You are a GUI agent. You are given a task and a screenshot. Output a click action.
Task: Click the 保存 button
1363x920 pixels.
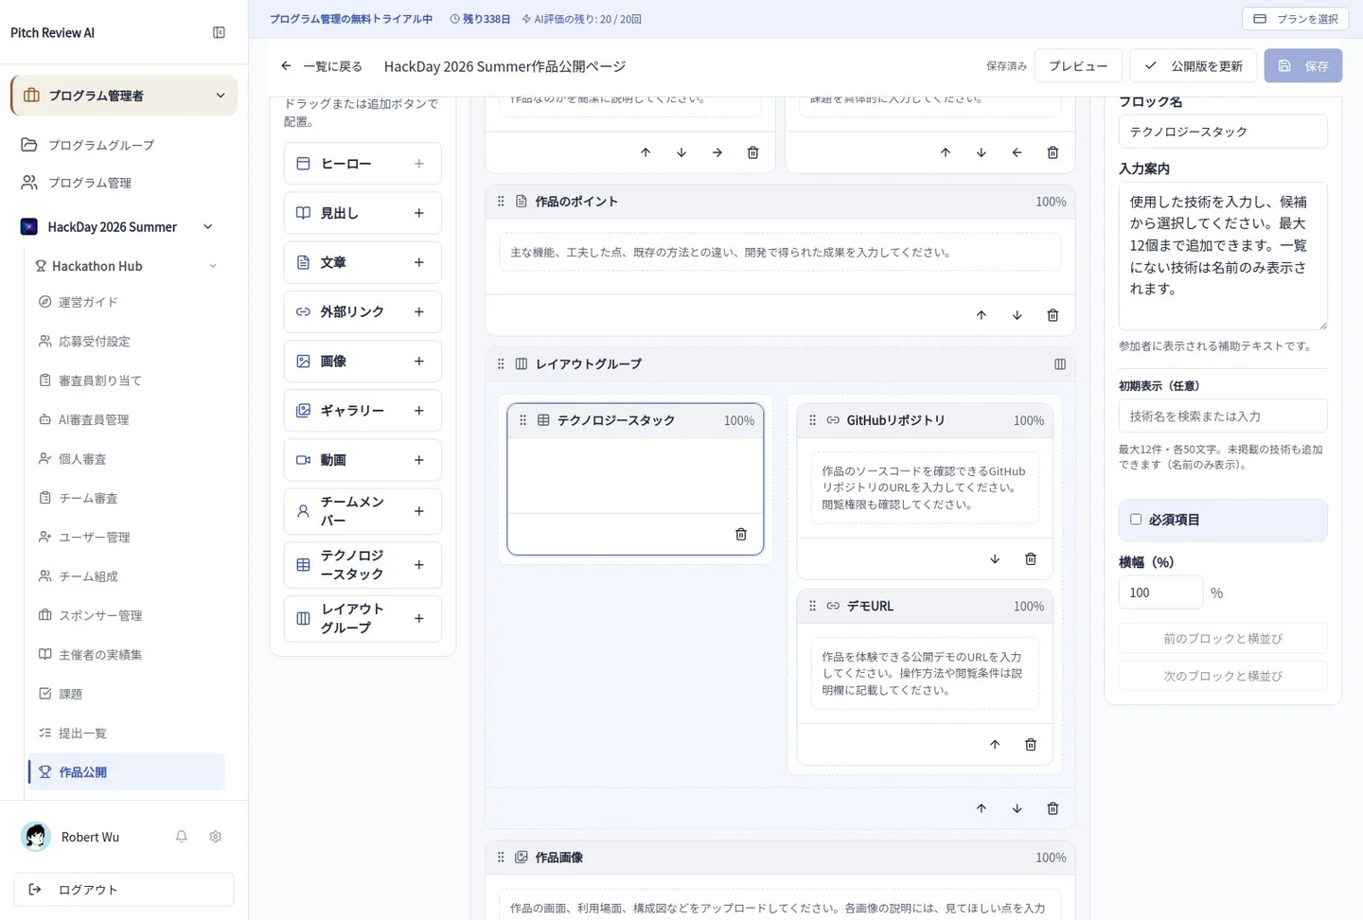coord(1303,66)
